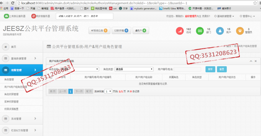The image size is (261, 136).
Task: Open the 浦发银行 bookmark
Action: (x=224, y=8)
